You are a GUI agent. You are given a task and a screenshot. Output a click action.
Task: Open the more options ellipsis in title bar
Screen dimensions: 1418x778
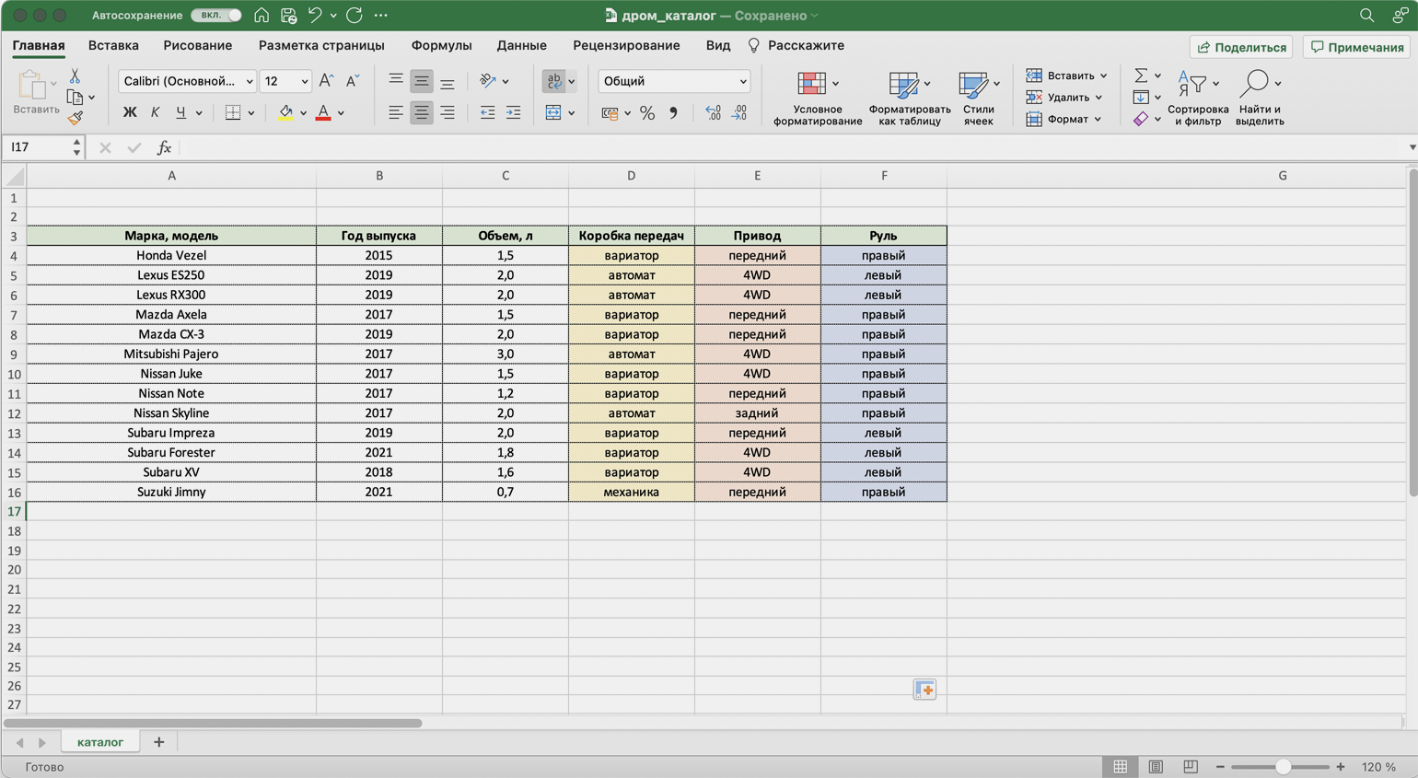point(381,15)
